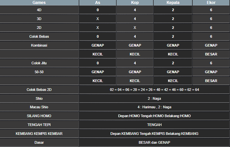Screen dimensions: 230x147
Task: Click the 3D row Kop value 4
Action: 135,19
